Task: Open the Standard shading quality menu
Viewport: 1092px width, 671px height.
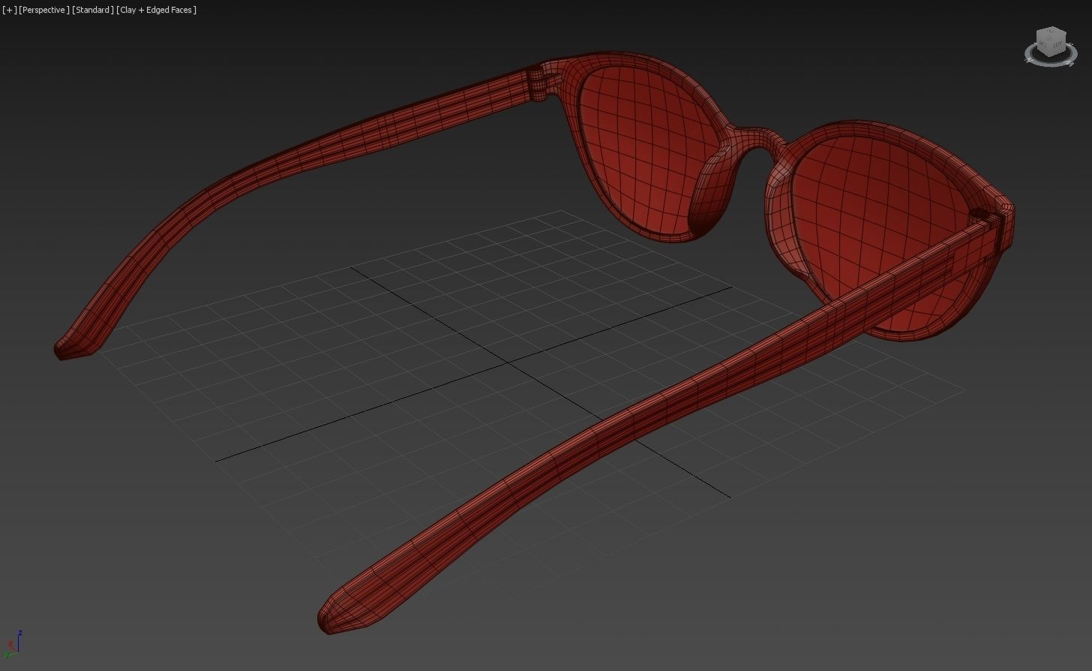Action: click(x=93, y=10)
